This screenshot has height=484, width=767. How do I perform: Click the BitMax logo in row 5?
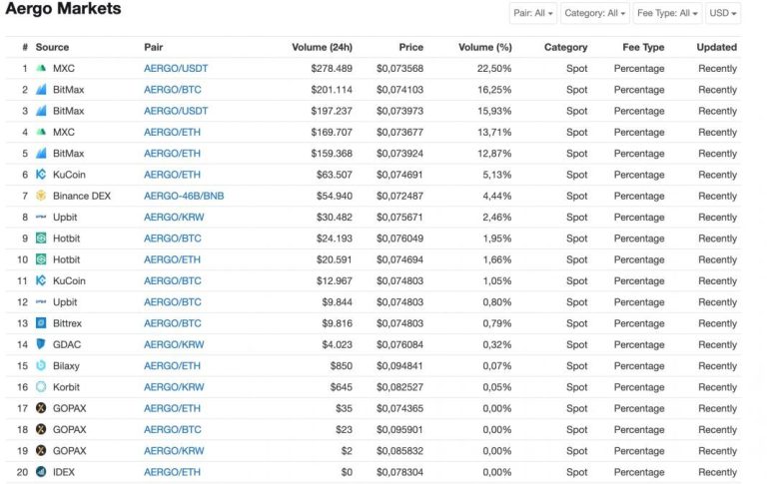pos(41,154)
